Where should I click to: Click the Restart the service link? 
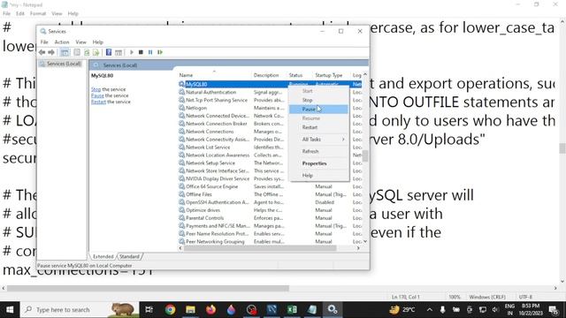click(x=98, y=102)
